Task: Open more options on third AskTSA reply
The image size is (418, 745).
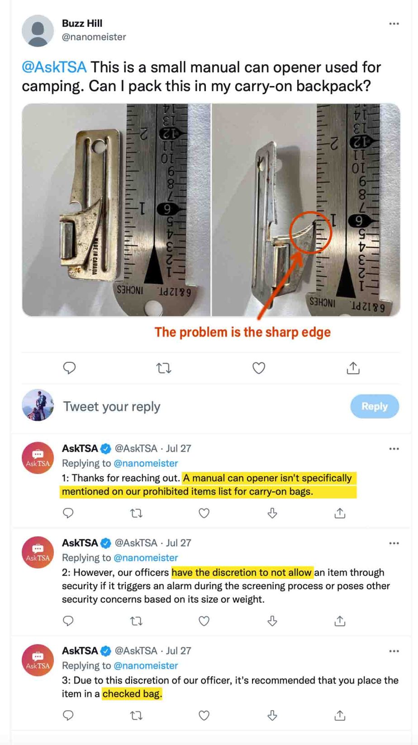Action: [x=394, y=651]
